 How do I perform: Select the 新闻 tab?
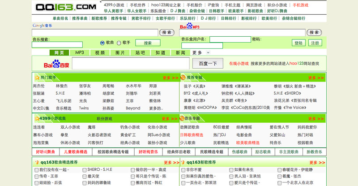click(x=180, y=52)
